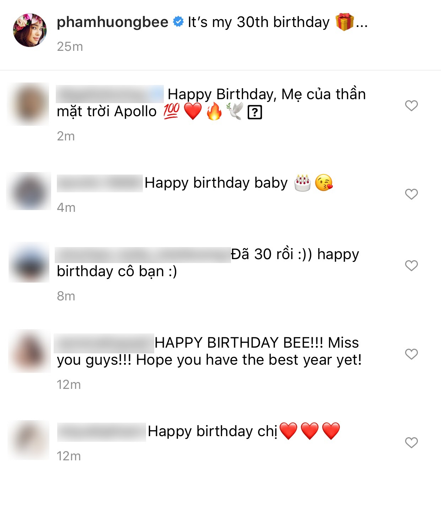Open avatar of "Đã 30 rồi" commenter

tap(29, 262)
